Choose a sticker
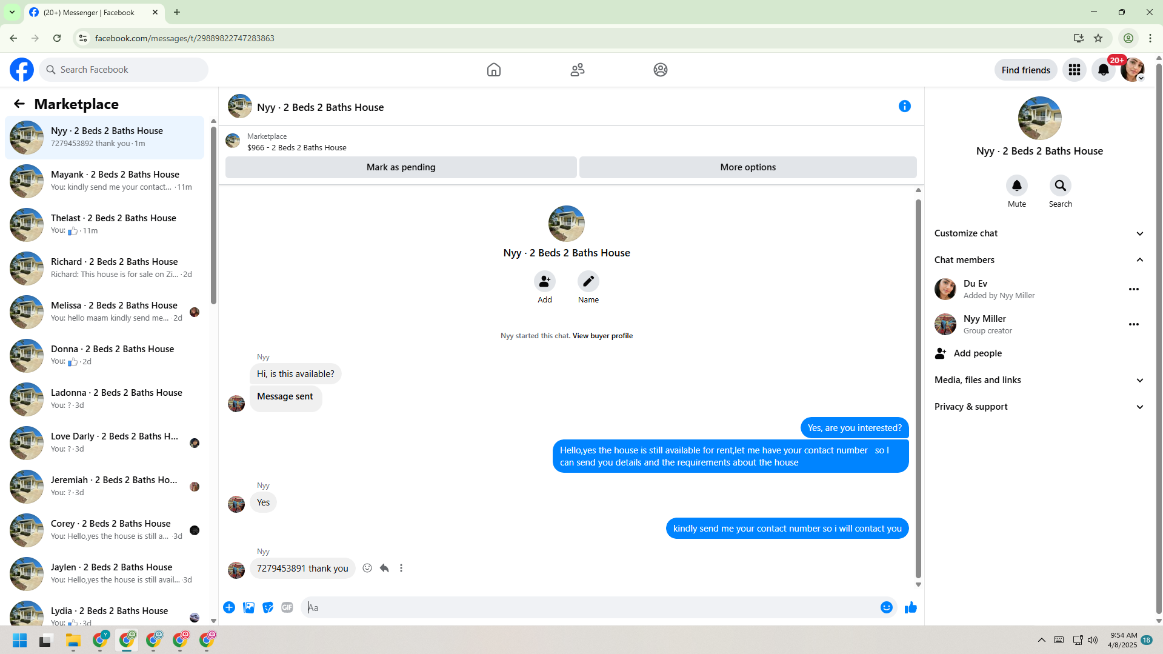The image size is (1163, 654). (268, 607)
